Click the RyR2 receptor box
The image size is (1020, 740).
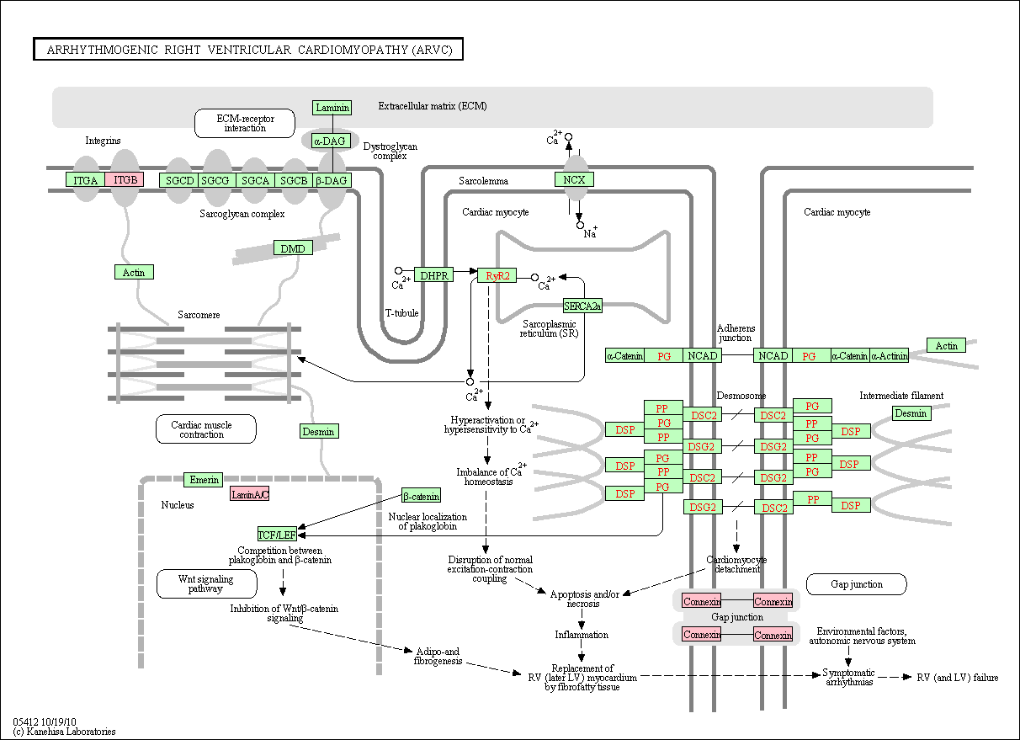497,275
